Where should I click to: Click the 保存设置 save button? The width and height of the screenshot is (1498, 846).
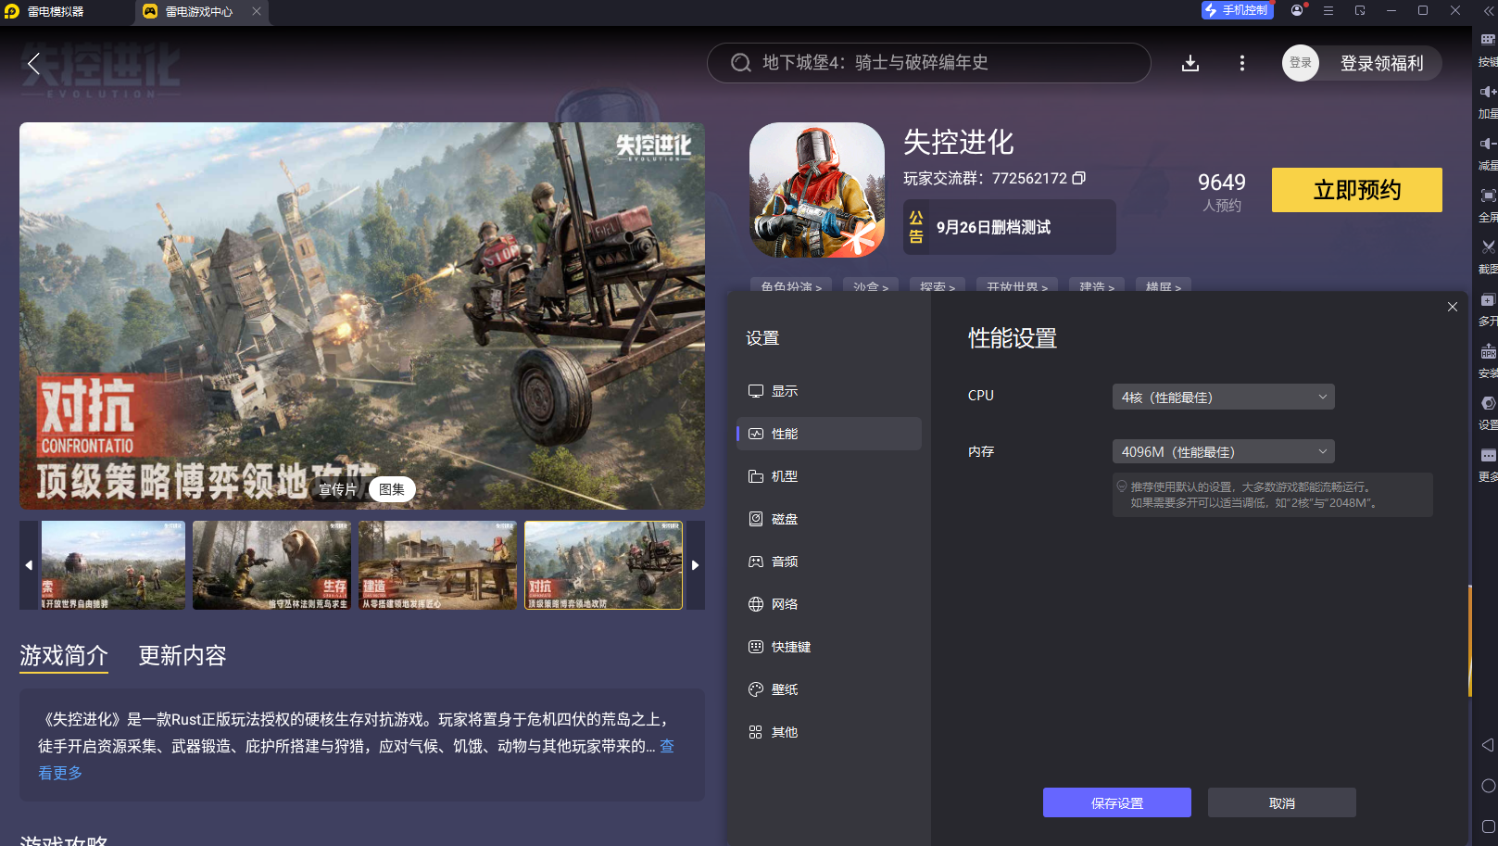[x=1117, y=802]
